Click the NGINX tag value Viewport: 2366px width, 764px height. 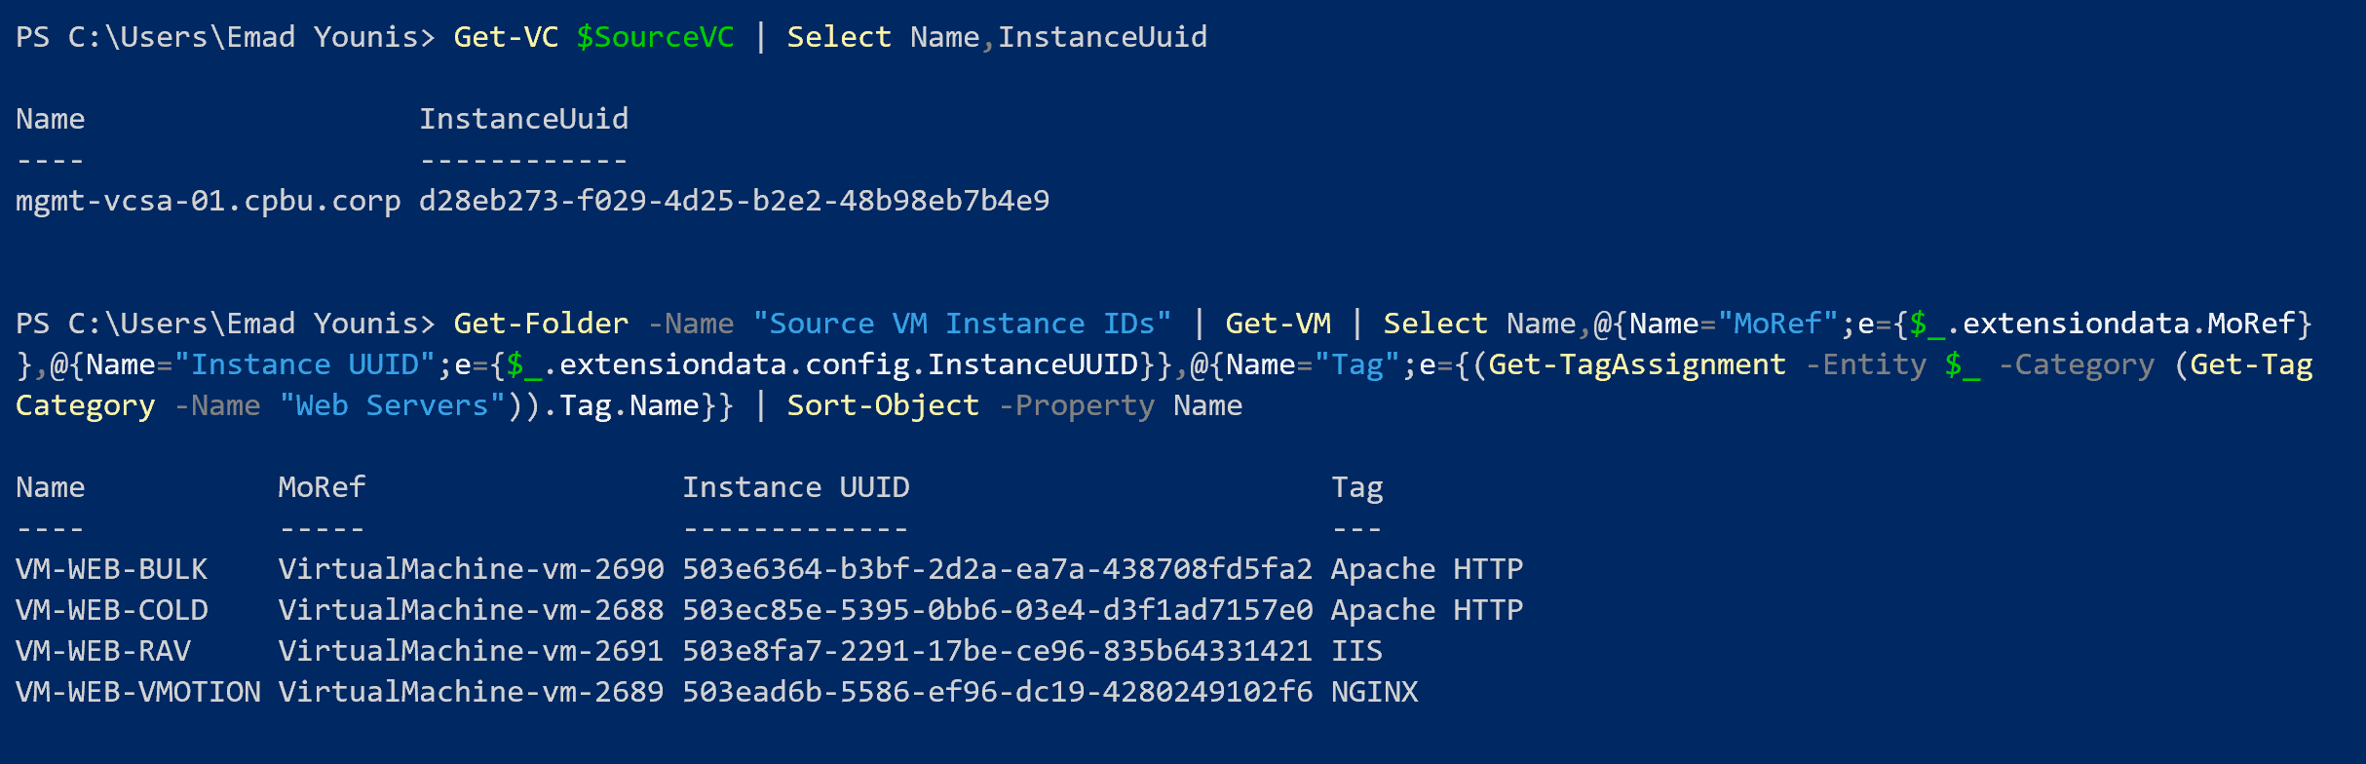(1375, 692)
